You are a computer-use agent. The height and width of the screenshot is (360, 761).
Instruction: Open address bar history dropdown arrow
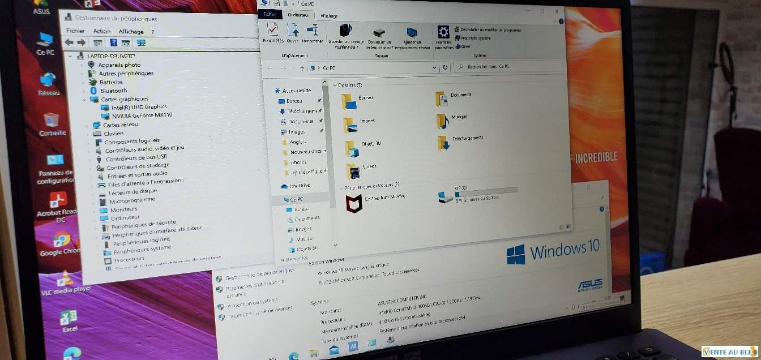tap(434, 67)
